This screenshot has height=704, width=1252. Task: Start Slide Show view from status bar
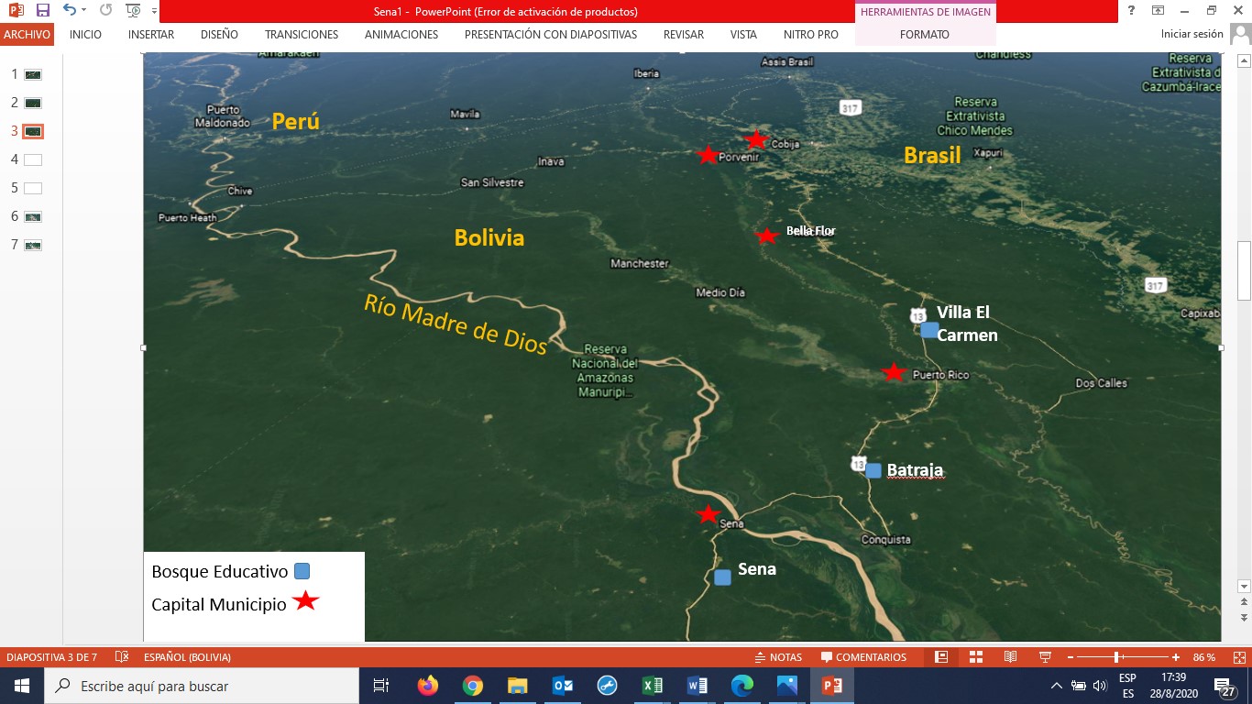click(x=1045, y=657)
